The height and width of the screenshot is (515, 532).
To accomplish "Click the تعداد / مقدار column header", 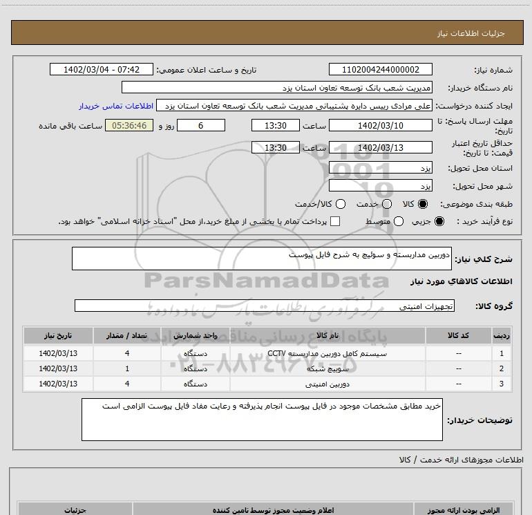I will 127,335.
